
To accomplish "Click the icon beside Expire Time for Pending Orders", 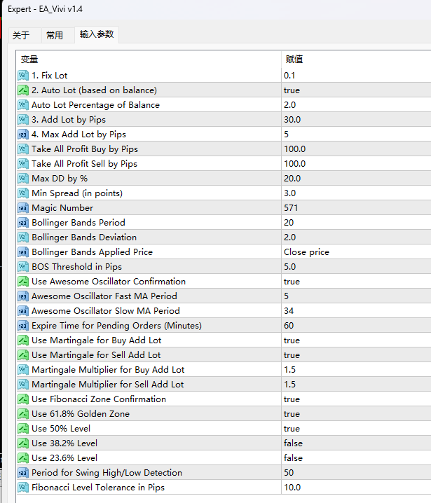I will click(22, 326).
